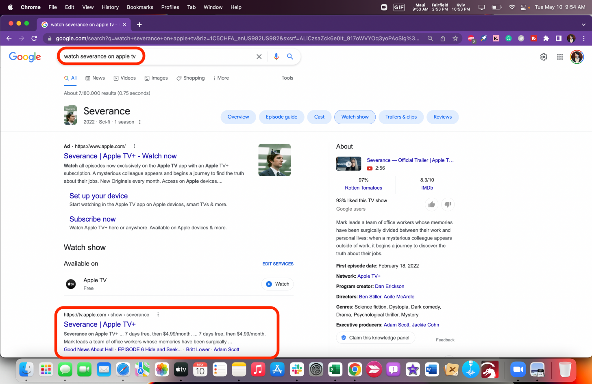Open the Feedback link in knowledge panel

tap(445, 340)
